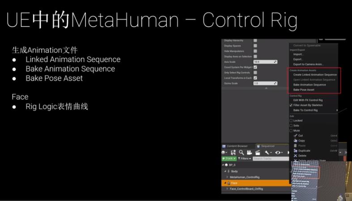Click the Axis Scale field spinner arrows
This screenshot has height=201, width=352.
275,62
